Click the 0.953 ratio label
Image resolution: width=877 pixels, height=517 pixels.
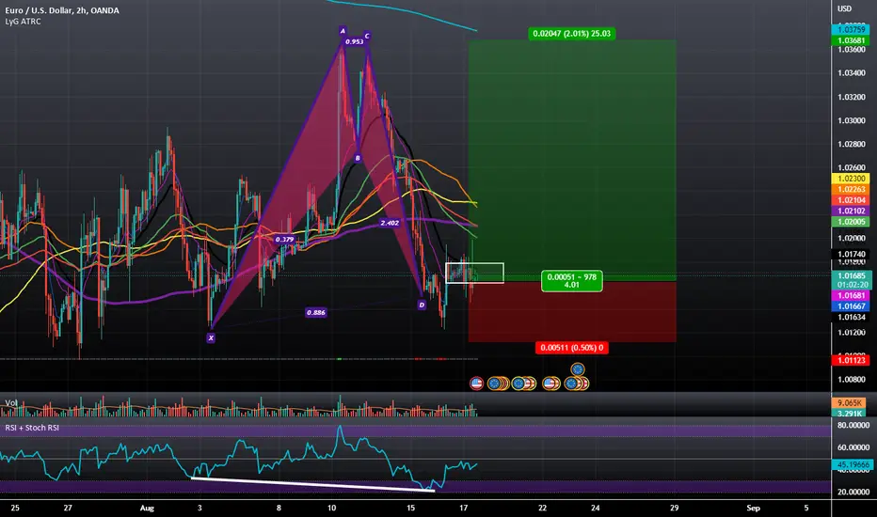[x=354, y=42]
